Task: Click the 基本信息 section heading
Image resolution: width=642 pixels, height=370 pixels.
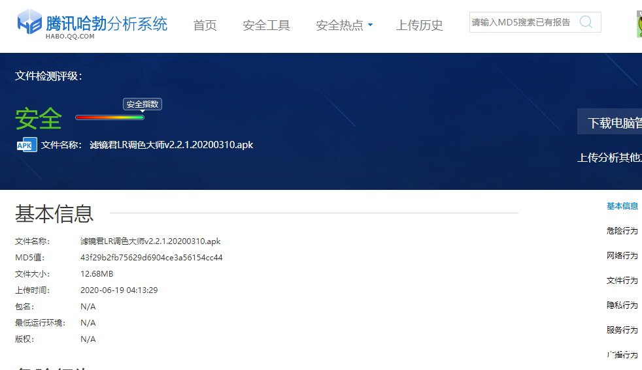Action: click(x=54, y=214)
